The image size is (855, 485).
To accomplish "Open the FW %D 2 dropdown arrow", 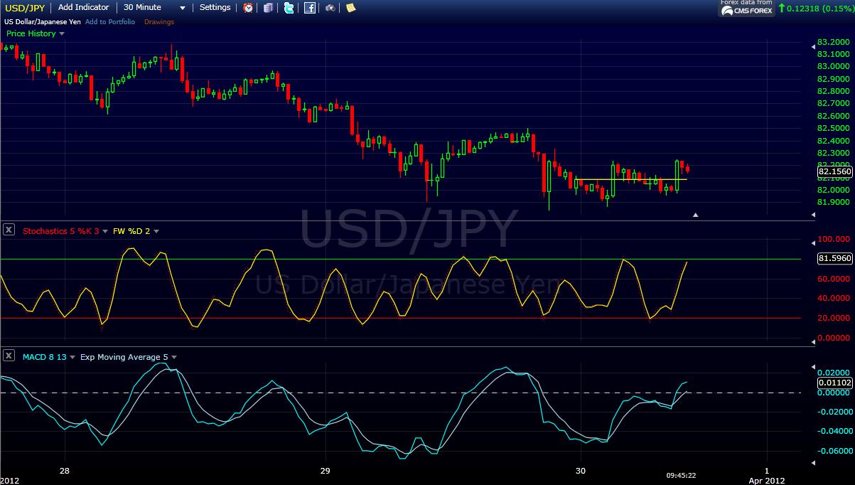I will (x=156, y=231).
